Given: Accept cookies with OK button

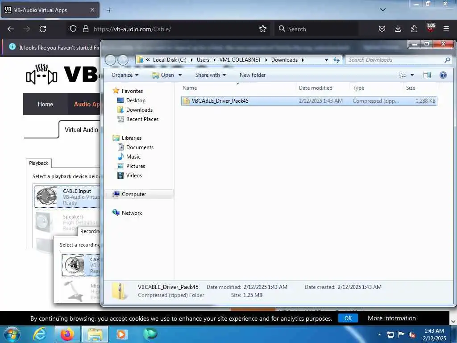Looking at the screenshot, I should 348,318.
